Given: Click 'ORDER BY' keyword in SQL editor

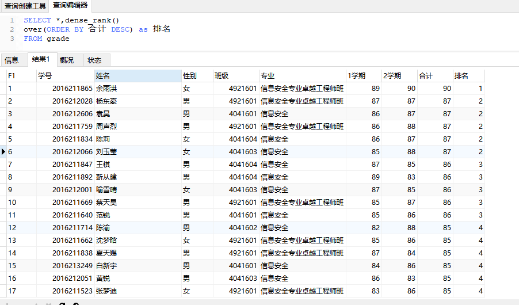Looking at the screenshot, I should coord(65,29).
